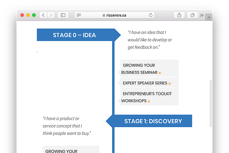Add a new tab with plus button
Viewport: 229px width, 153px height.
(209, 17)
